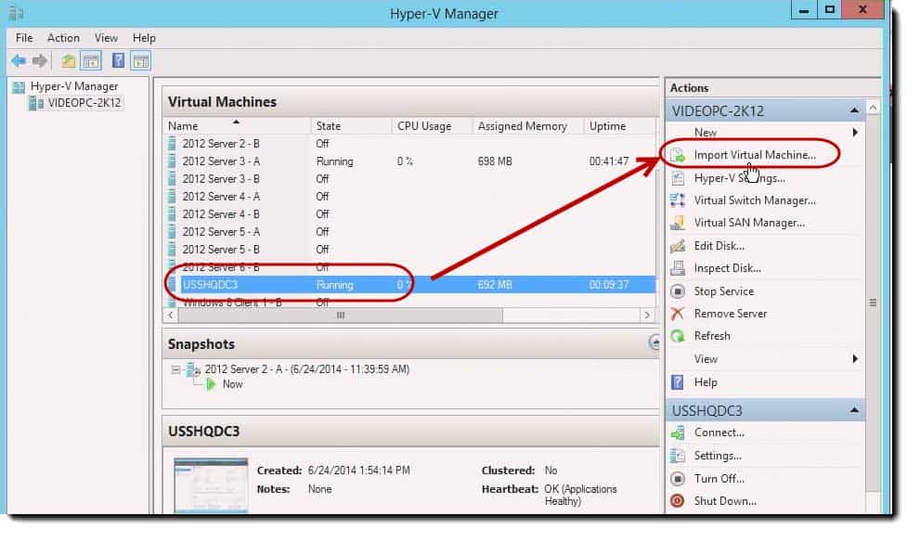Screen dimensions: 920x542
Task: Click the Virtual SAN Manager icon
Action: click(x=678, y=223)
